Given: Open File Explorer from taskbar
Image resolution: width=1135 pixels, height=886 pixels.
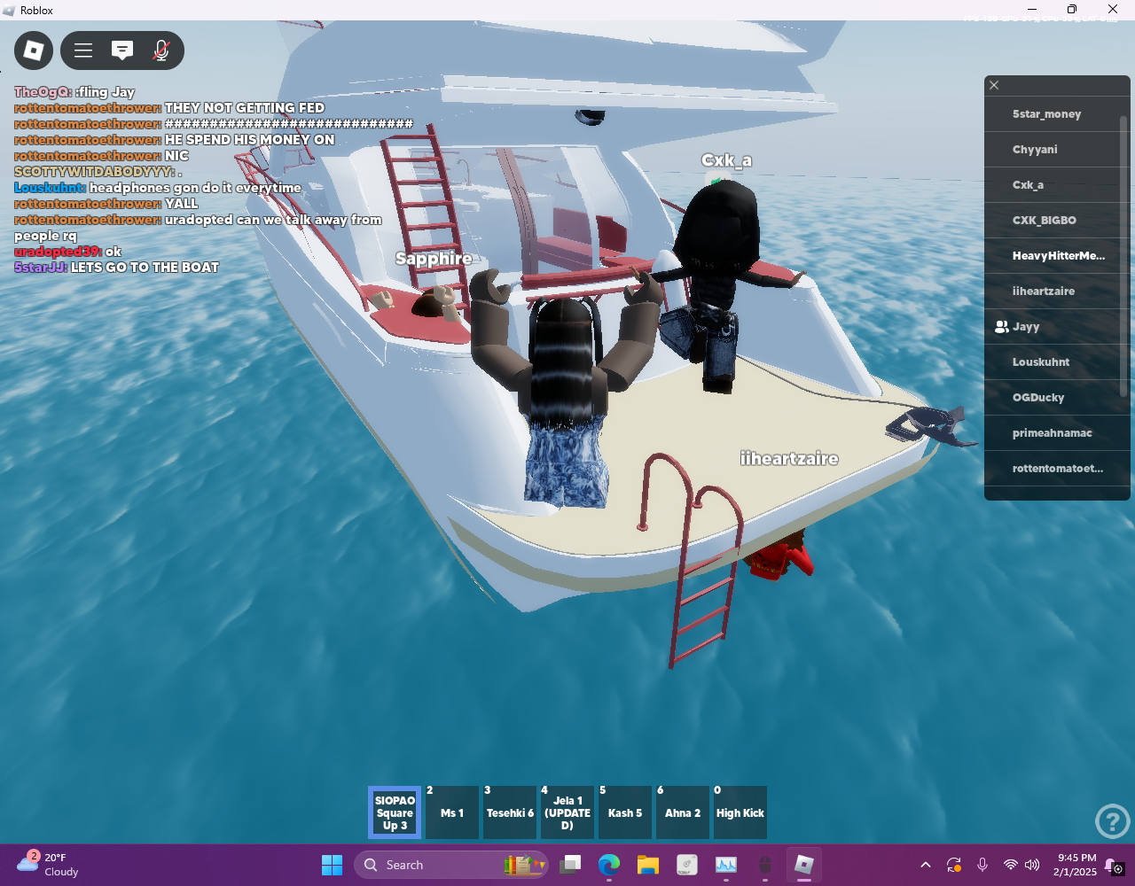Looking at the screenshot, I should coord(648,865).
